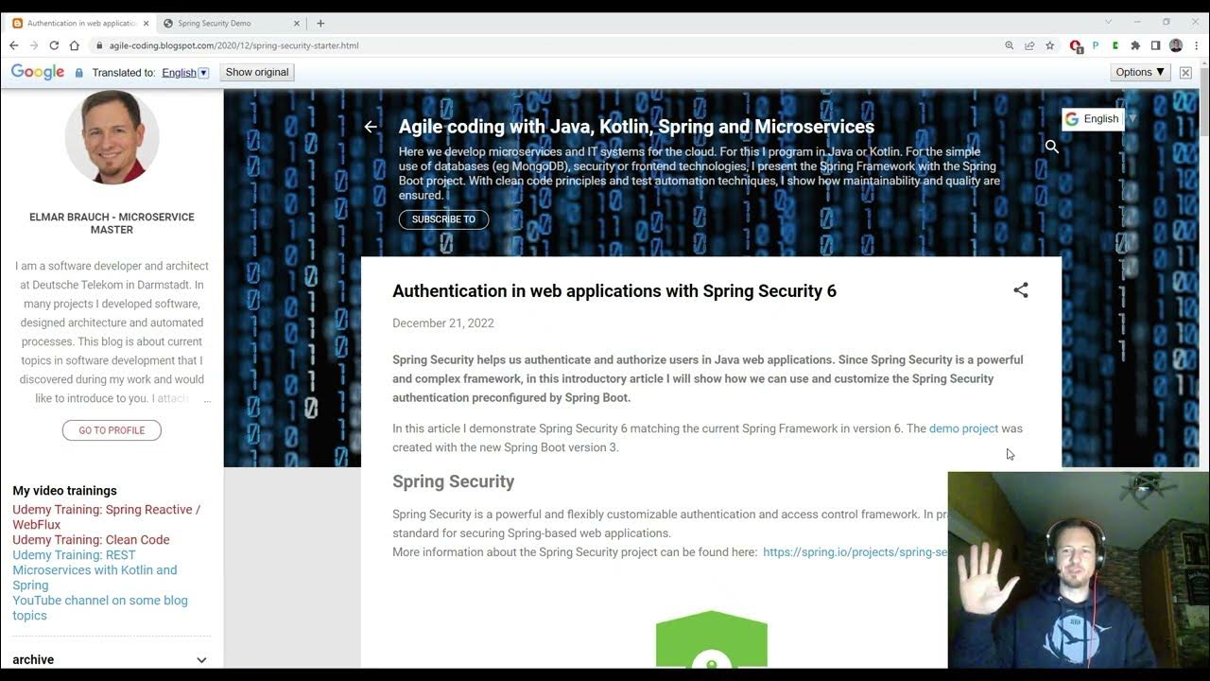Viewport: 1210px width, 681px height.
Task: Open YouTube channel on some blog topics
Action: click(100, 608)
